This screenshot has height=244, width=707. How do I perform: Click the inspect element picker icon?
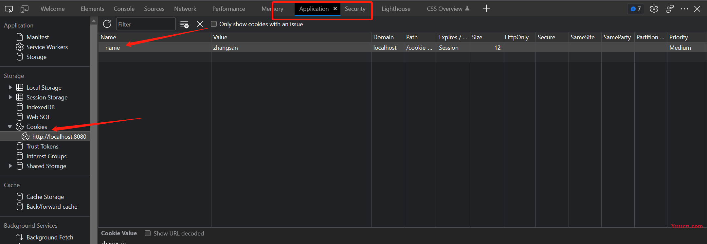[x=9, y=9]
